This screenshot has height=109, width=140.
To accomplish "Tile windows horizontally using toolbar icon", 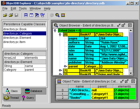I will 26,15.
